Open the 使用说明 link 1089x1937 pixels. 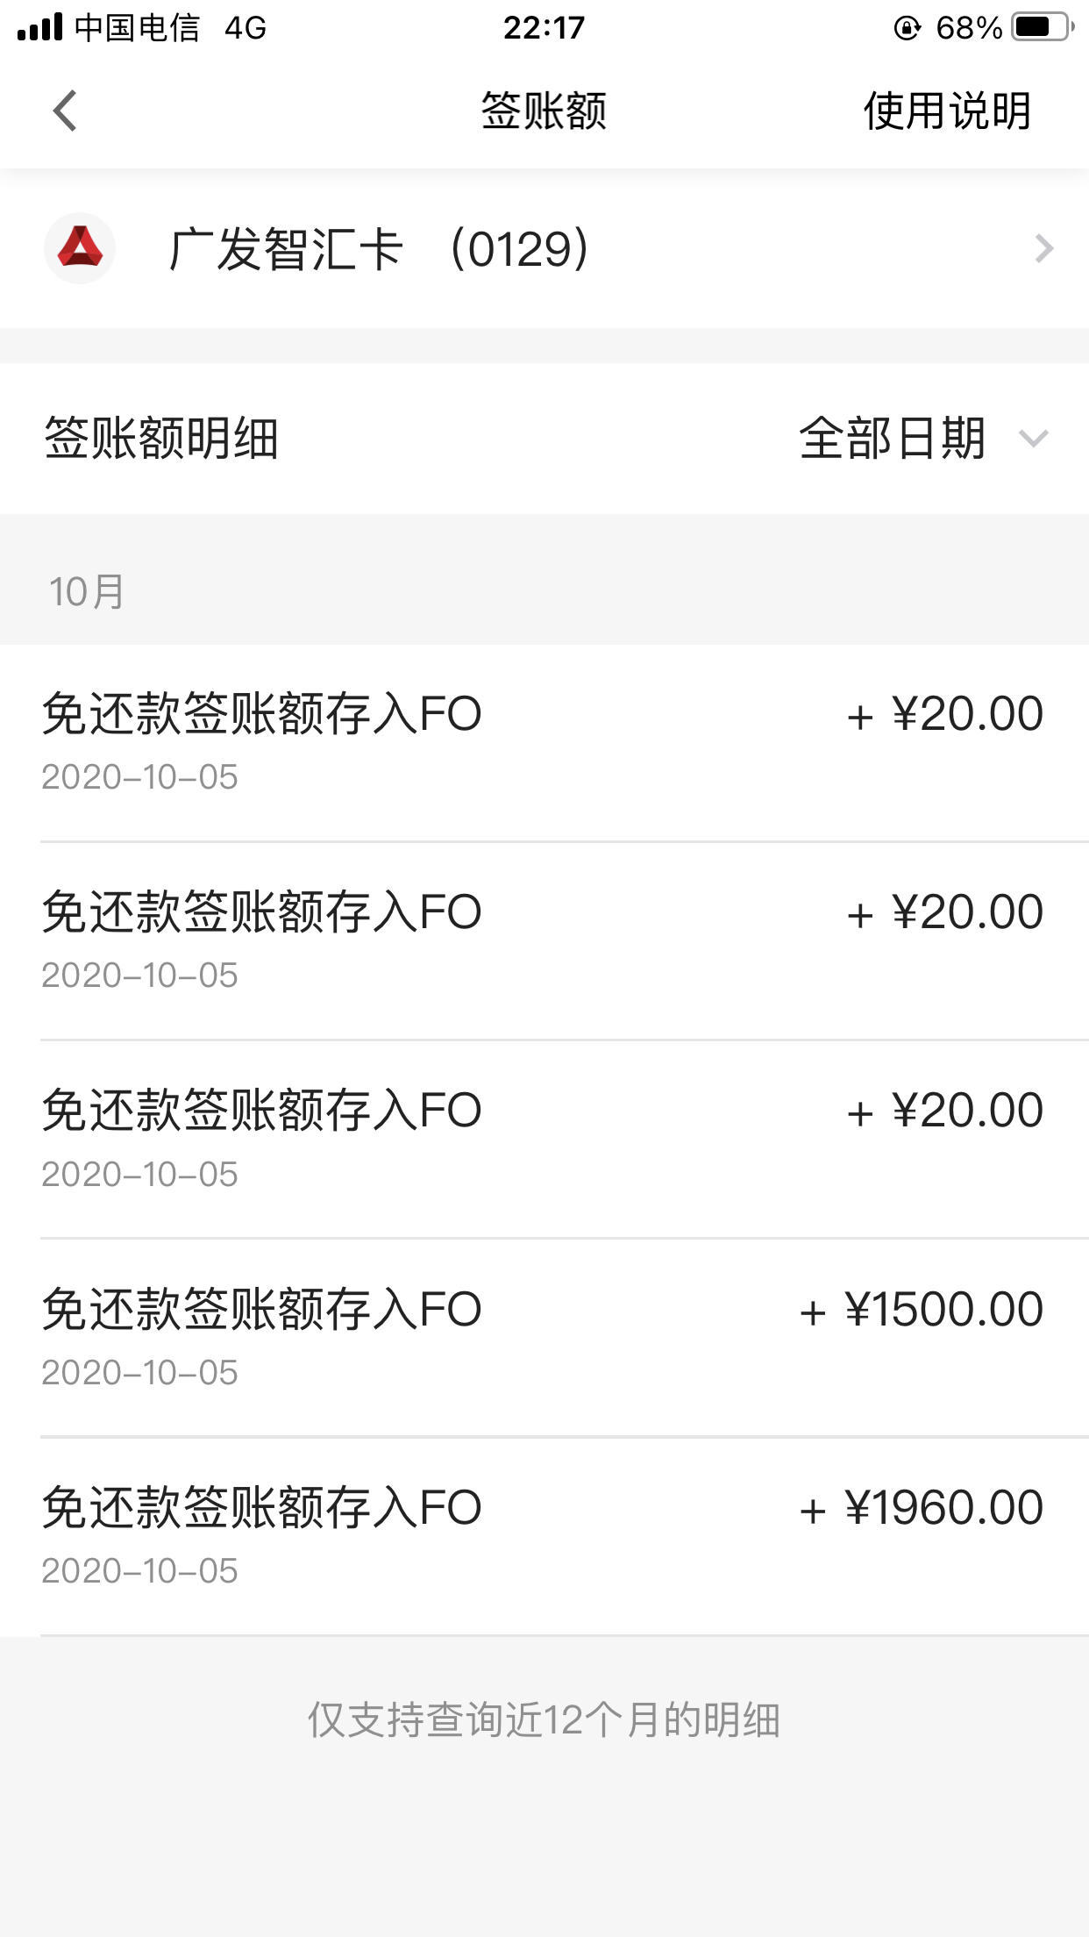click(x=947, y=111)
